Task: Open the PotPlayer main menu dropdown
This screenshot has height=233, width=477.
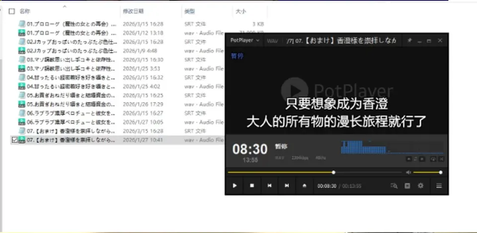Action: (245, 40)
